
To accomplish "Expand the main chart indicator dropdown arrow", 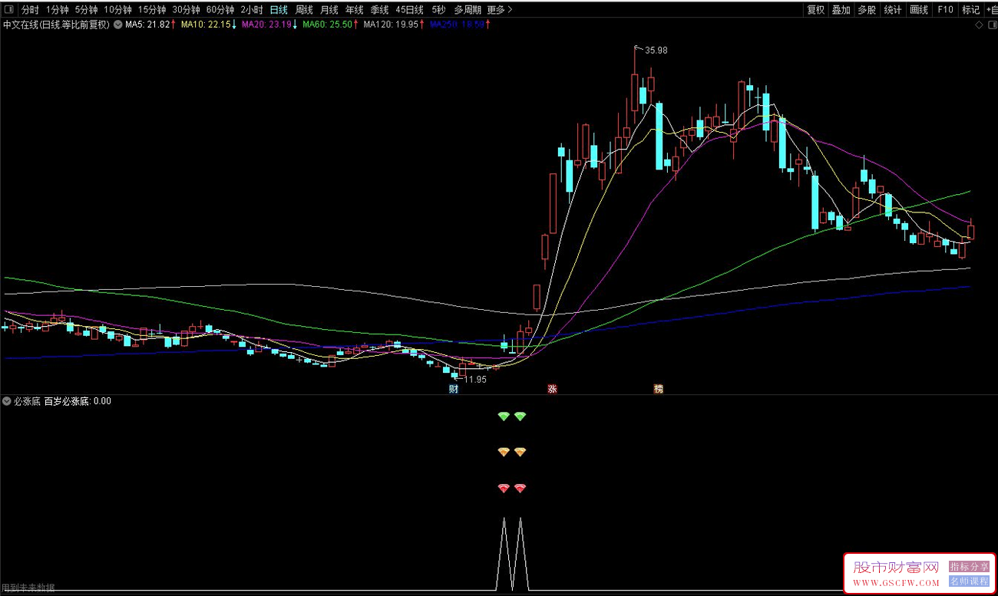I will click(117, 25).
